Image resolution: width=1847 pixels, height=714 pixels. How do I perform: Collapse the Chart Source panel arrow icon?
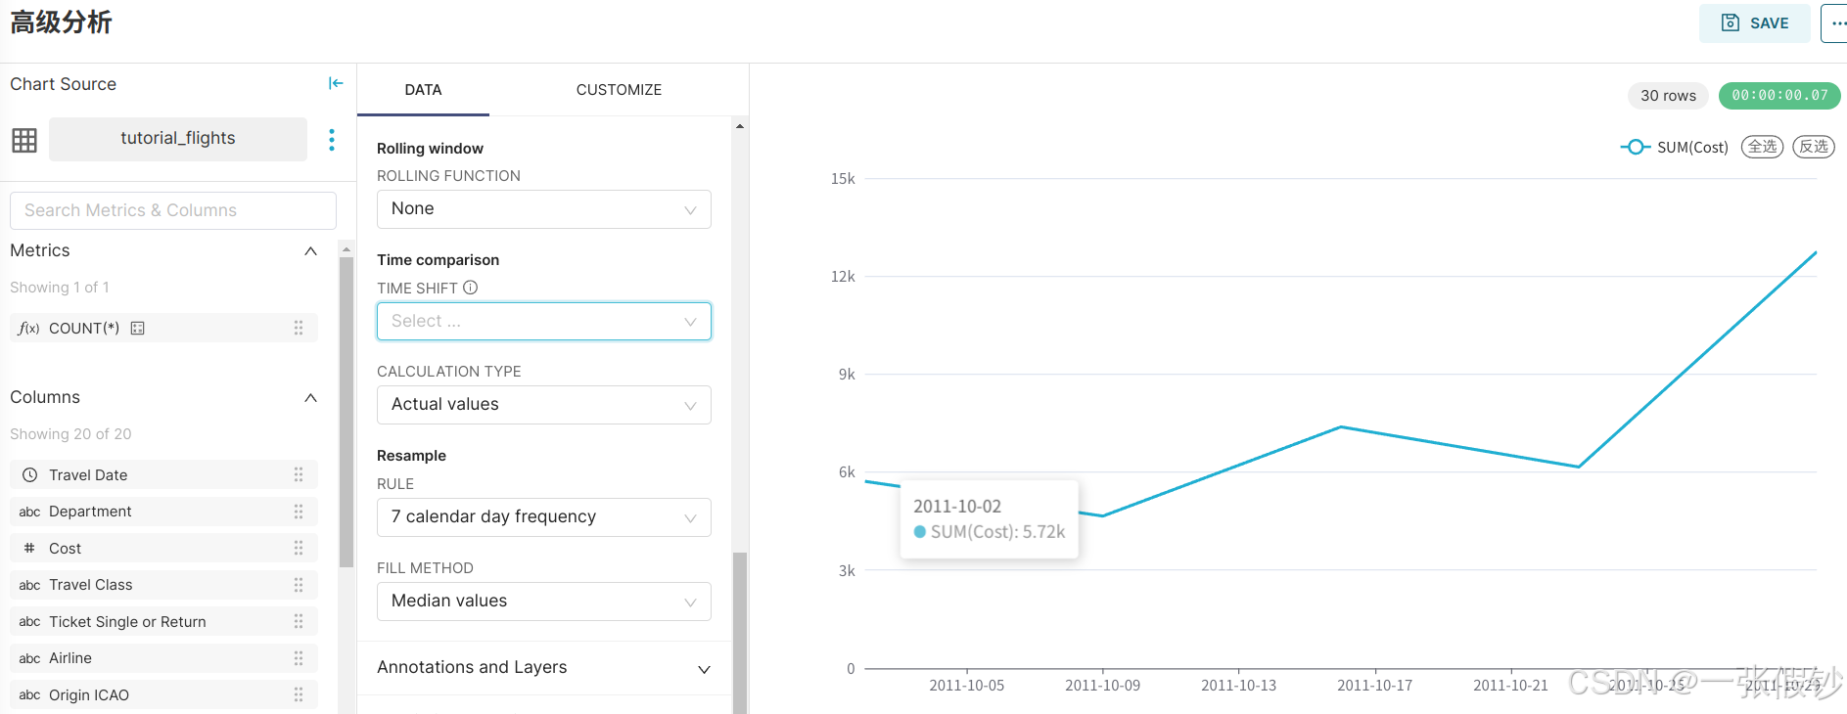[336, 84]
